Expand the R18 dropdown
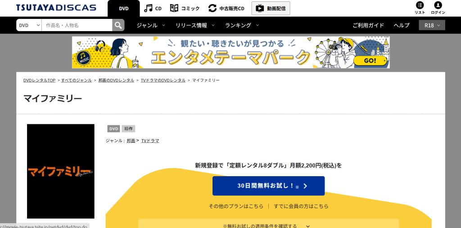 [x=432, y=25]
